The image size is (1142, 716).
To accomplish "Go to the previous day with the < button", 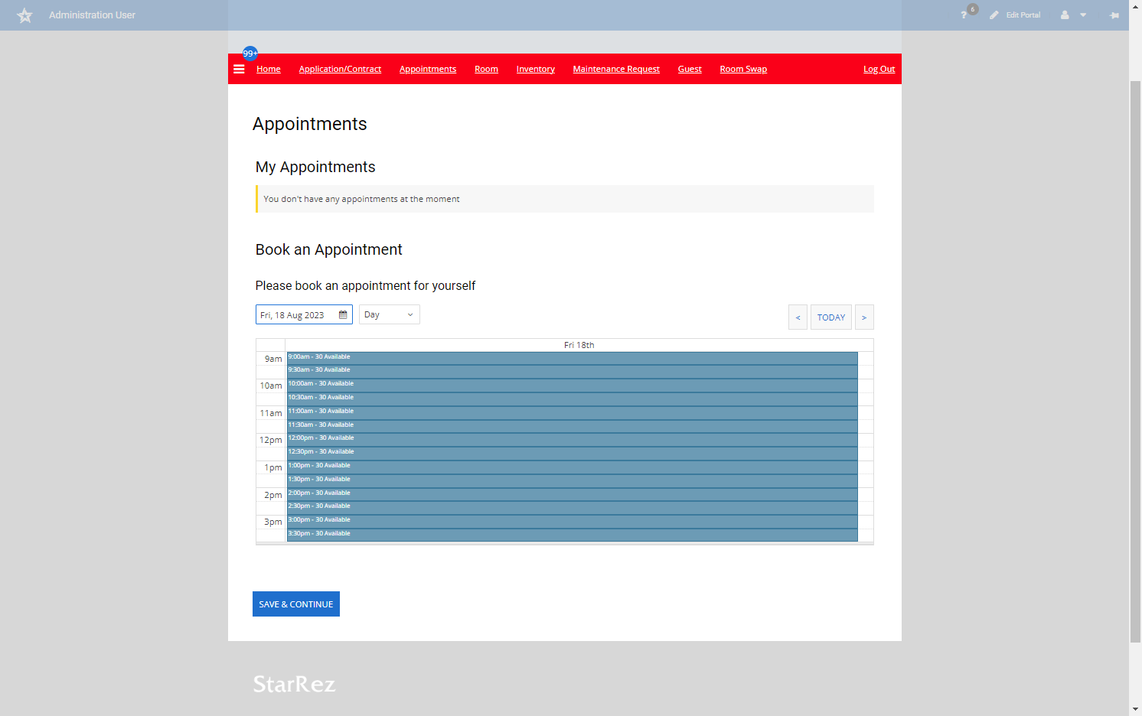I will pyautogui.click(x=798, y=317).
